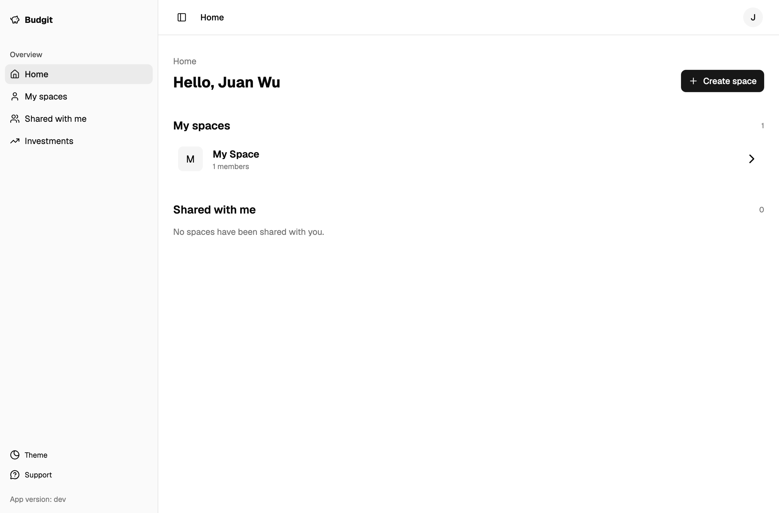779x513 pixels.
Task: Click the My spaces count '1'
Action: [762, 126]
